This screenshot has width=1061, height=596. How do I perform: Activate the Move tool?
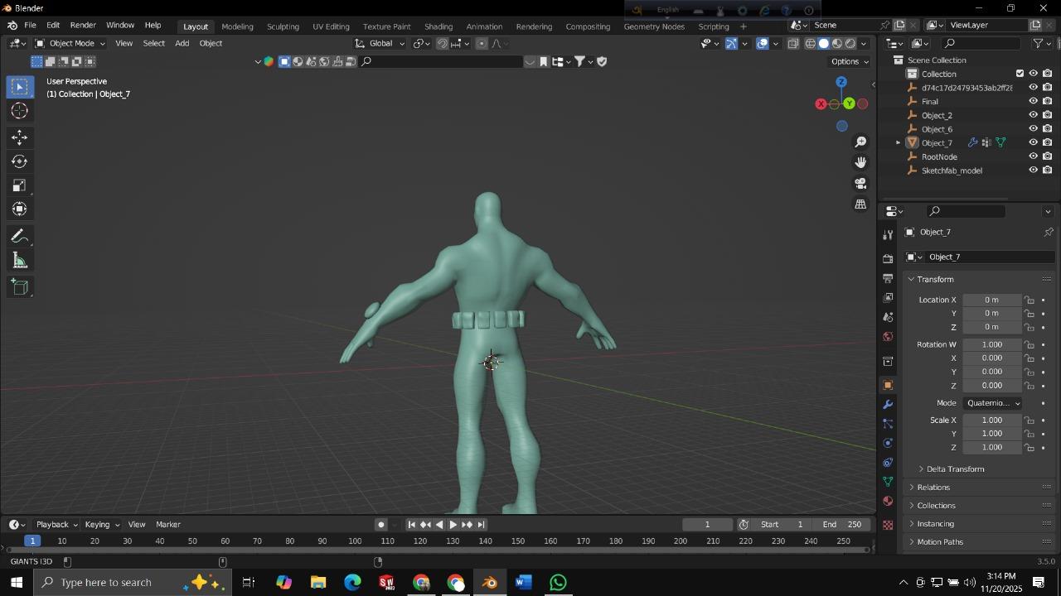click(x=20, y=137)
